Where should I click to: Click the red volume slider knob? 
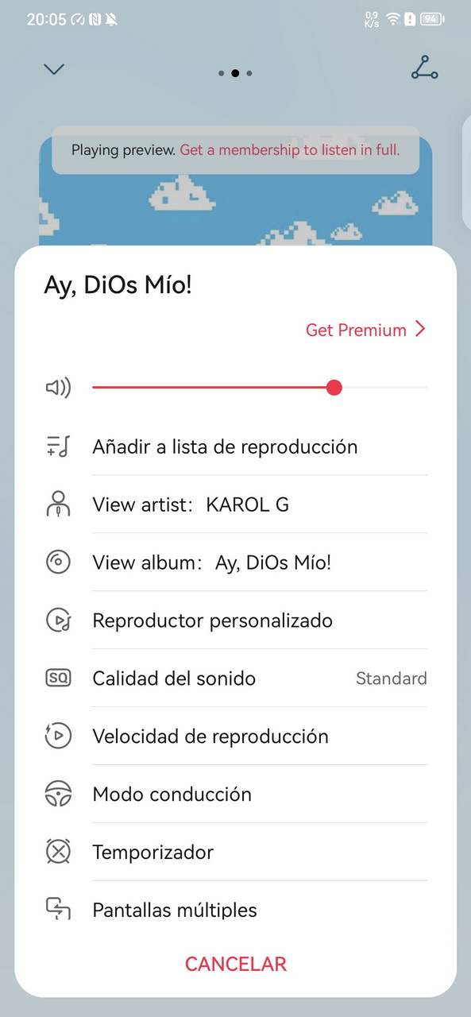334,388
